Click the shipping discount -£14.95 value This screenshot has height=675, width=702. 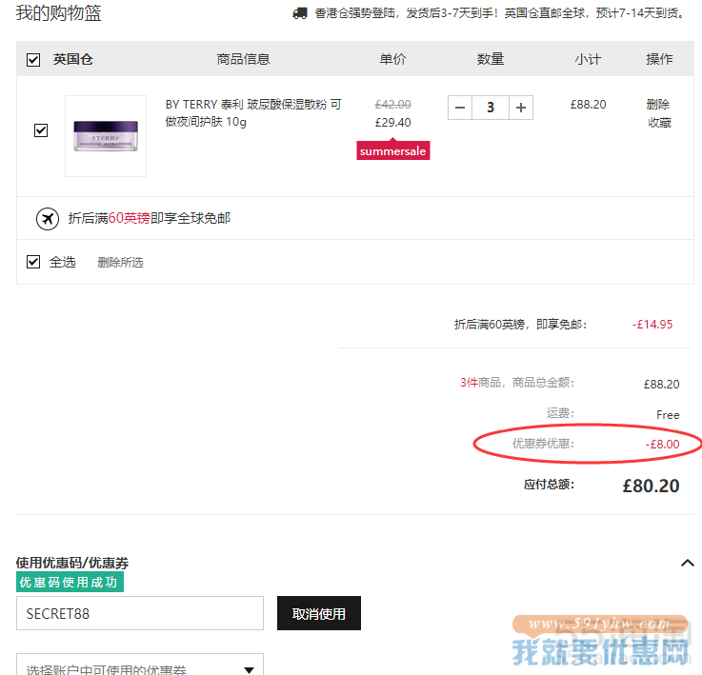pyautogui.click(x=652, y=324)
